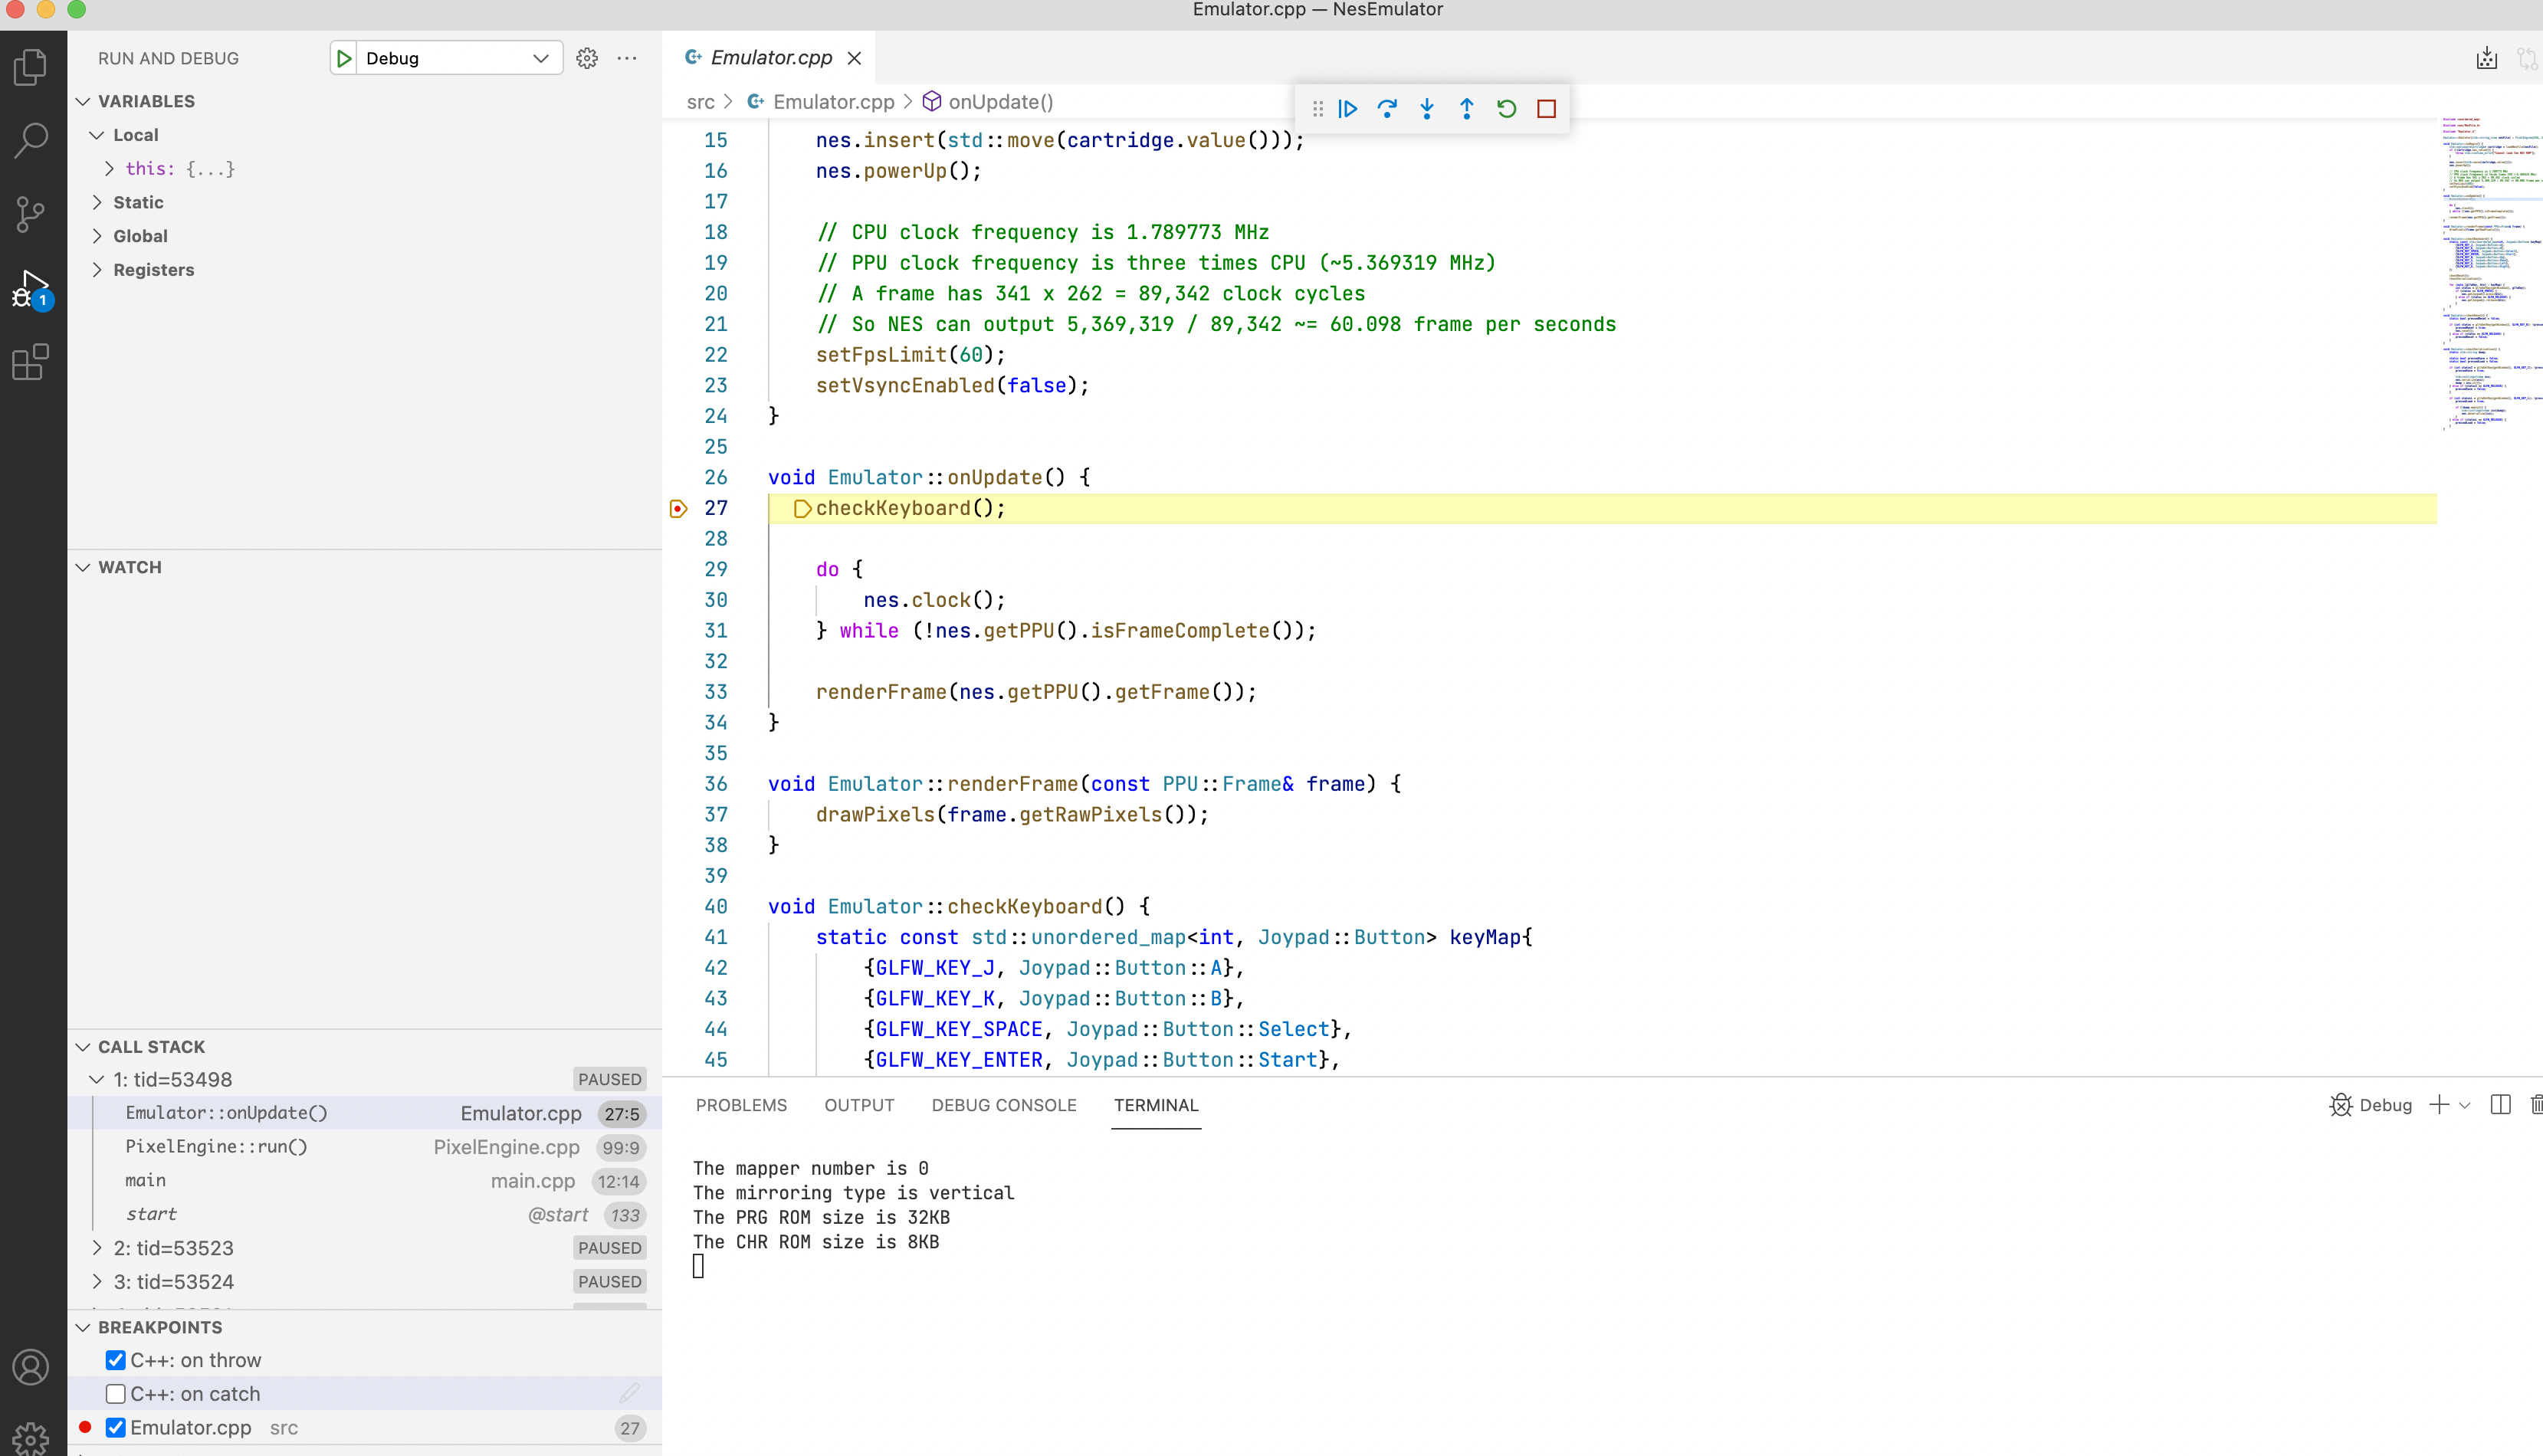
Task: Collapse the Local variables scope
Action: [x=97, y=135]
